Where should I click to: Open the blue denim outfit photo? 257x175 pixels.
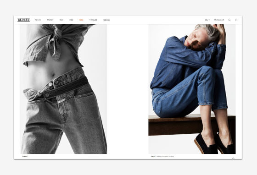(192, 89)
